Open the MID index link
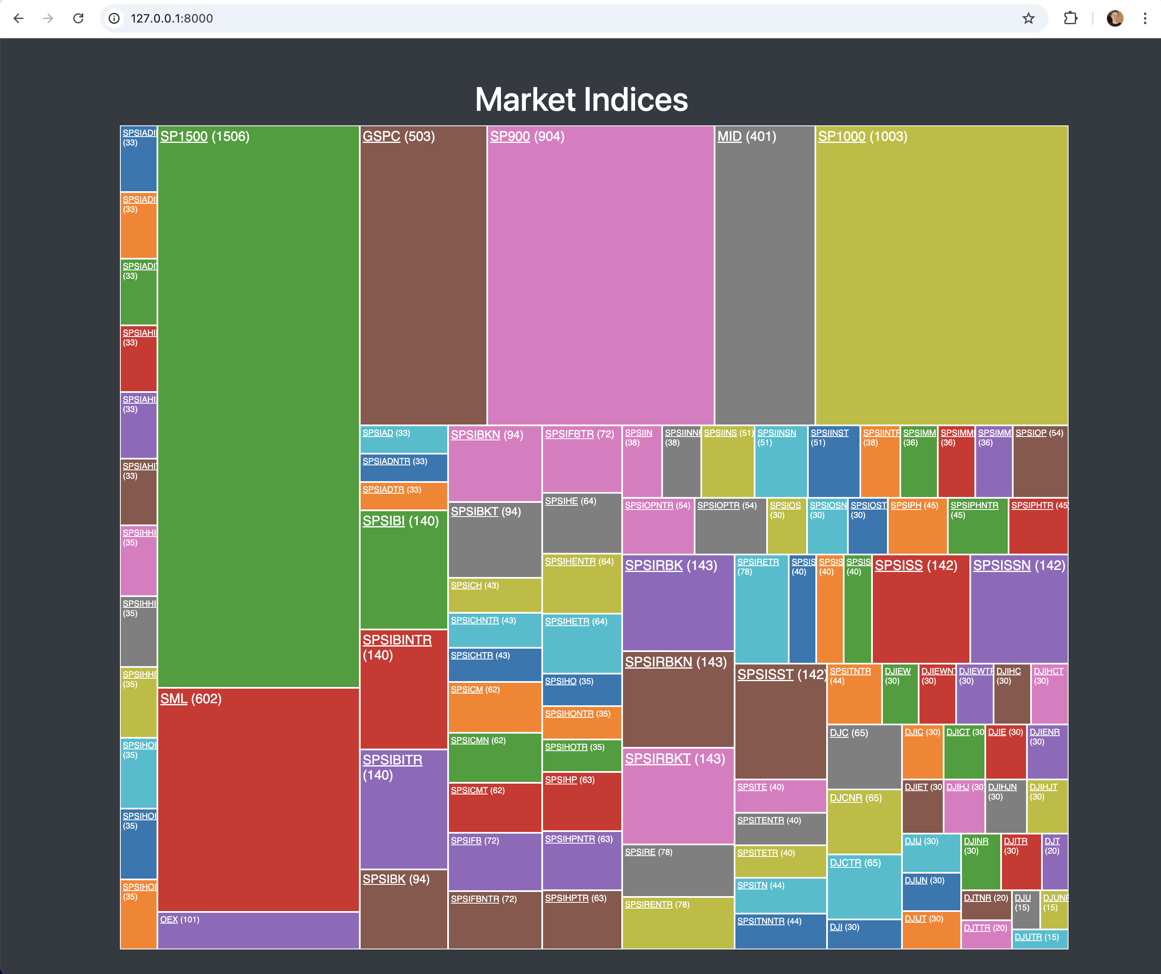This screenshot has width=1161, height=974. coord(729,136)
